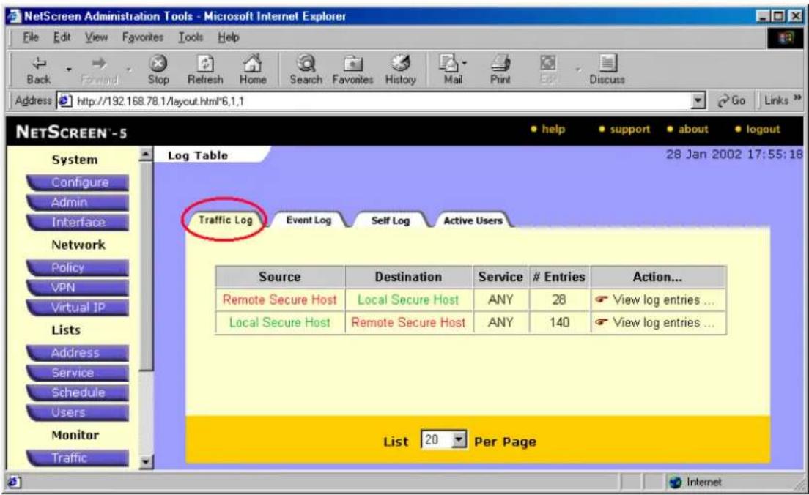Open the Admin sidebar button

click(x=78, y=202)
